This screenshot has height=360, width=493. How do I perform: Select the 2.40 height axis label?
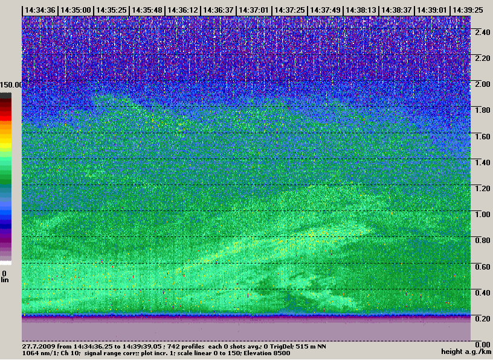coord(482,32)
